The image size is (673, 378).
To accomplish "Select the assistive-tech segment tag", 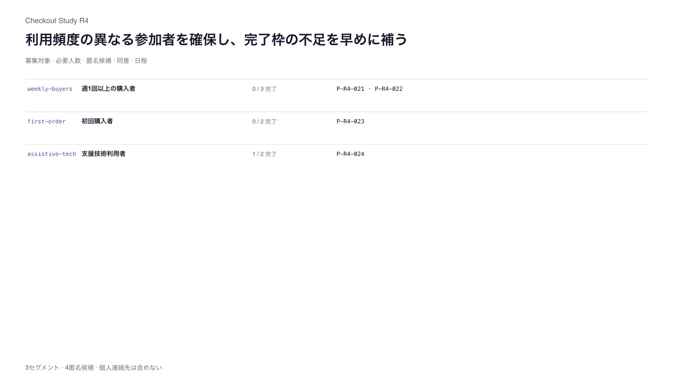I will [x=52, y=154].
